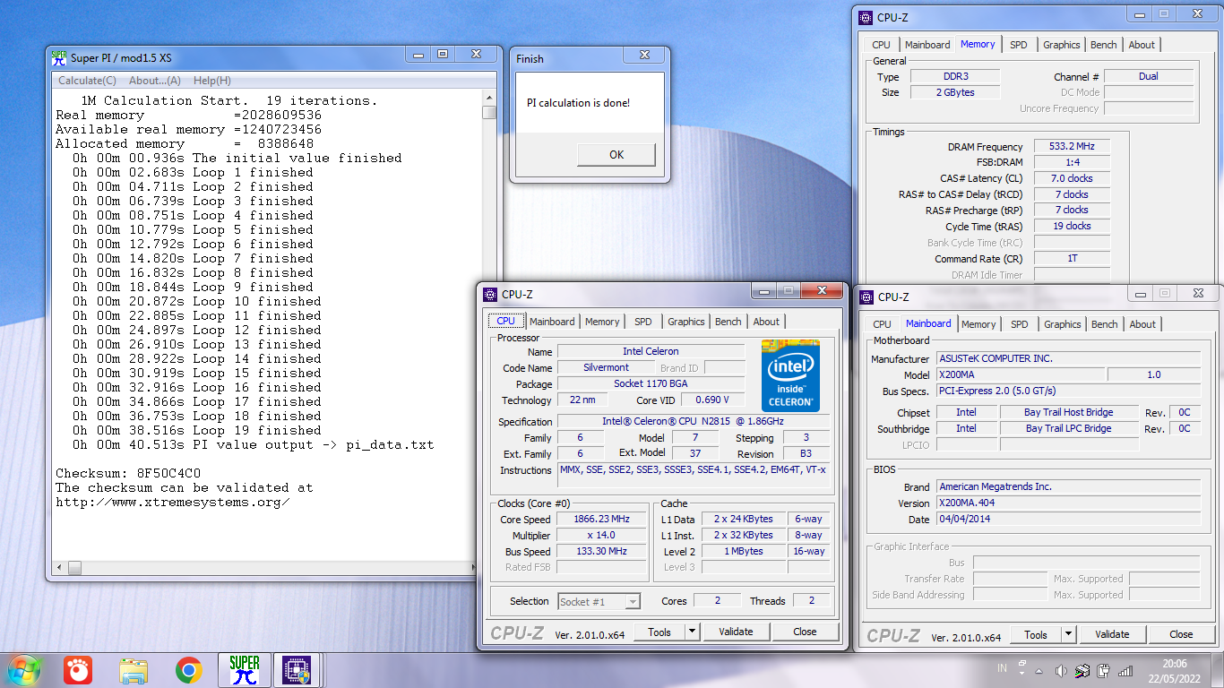Click the CPU-Z icon in the Memory window title bar
The image size is (1224, 688).
(x=866, y=17)
